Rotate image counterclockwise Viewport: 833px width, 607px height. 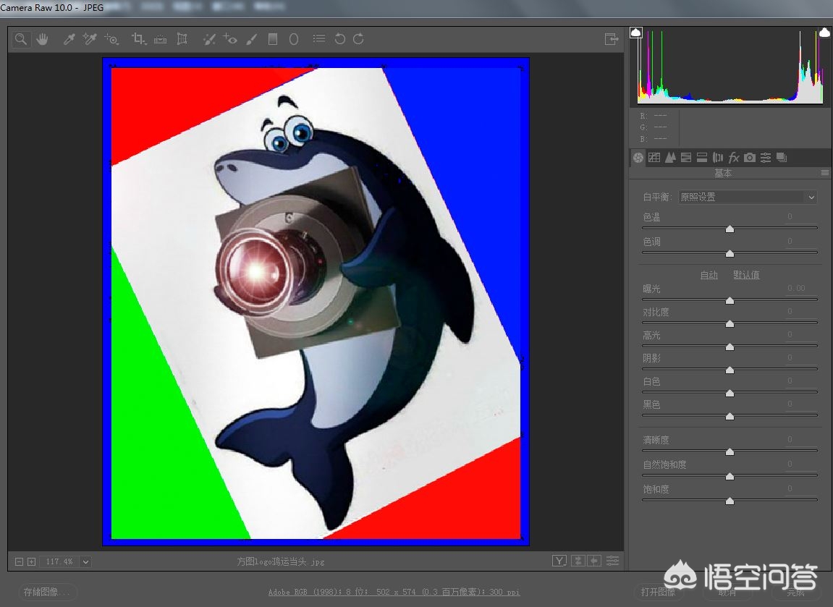click(339, 39)
